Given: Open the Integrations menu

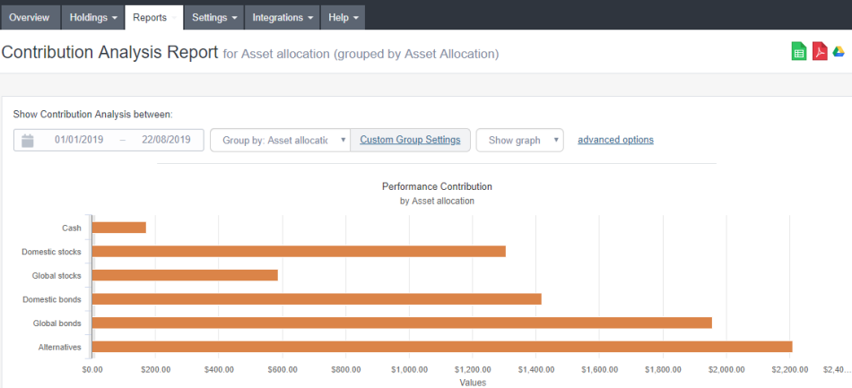Looking at the screenshot, I should 282,17.
